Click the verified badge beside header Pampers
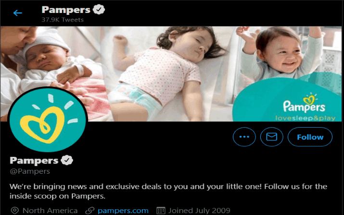The width and height of the screenshot is (344, 215). point(99,10)
